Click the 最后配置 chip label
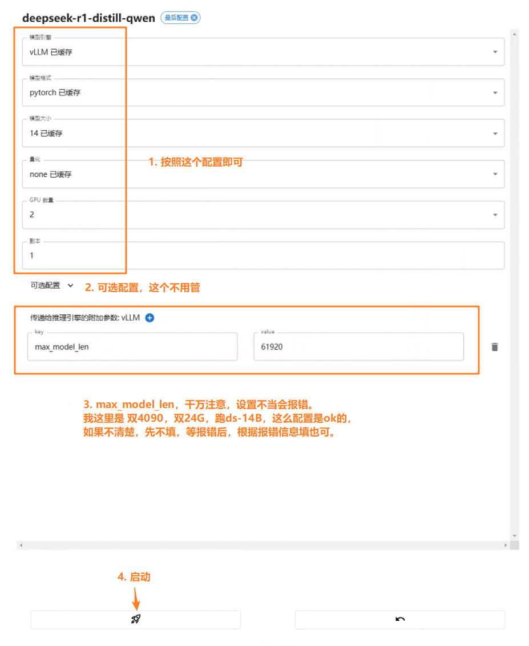529x646 pixels. pyautogui.click(x=176, y=18)
